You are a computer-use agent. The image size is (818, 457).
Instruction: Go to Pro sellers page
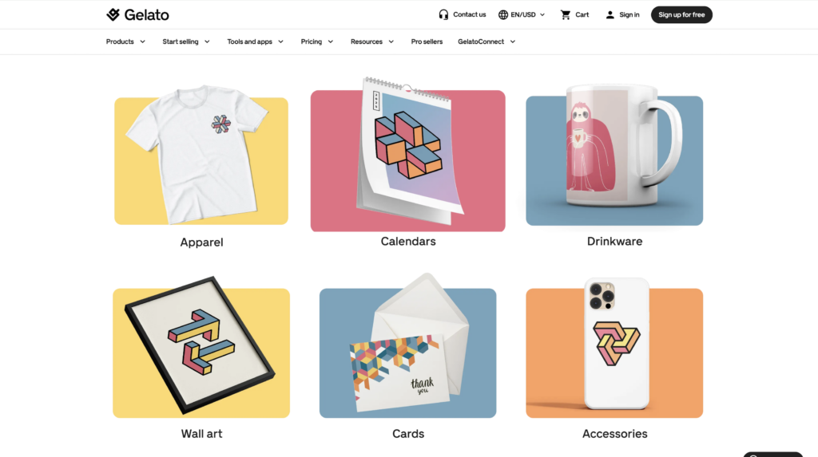[x=427, y=41]
